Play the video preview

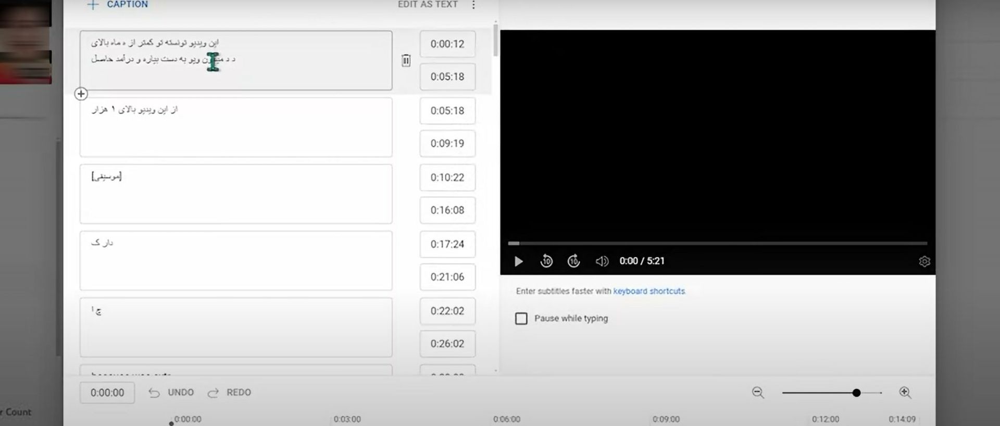pos(518,261)
